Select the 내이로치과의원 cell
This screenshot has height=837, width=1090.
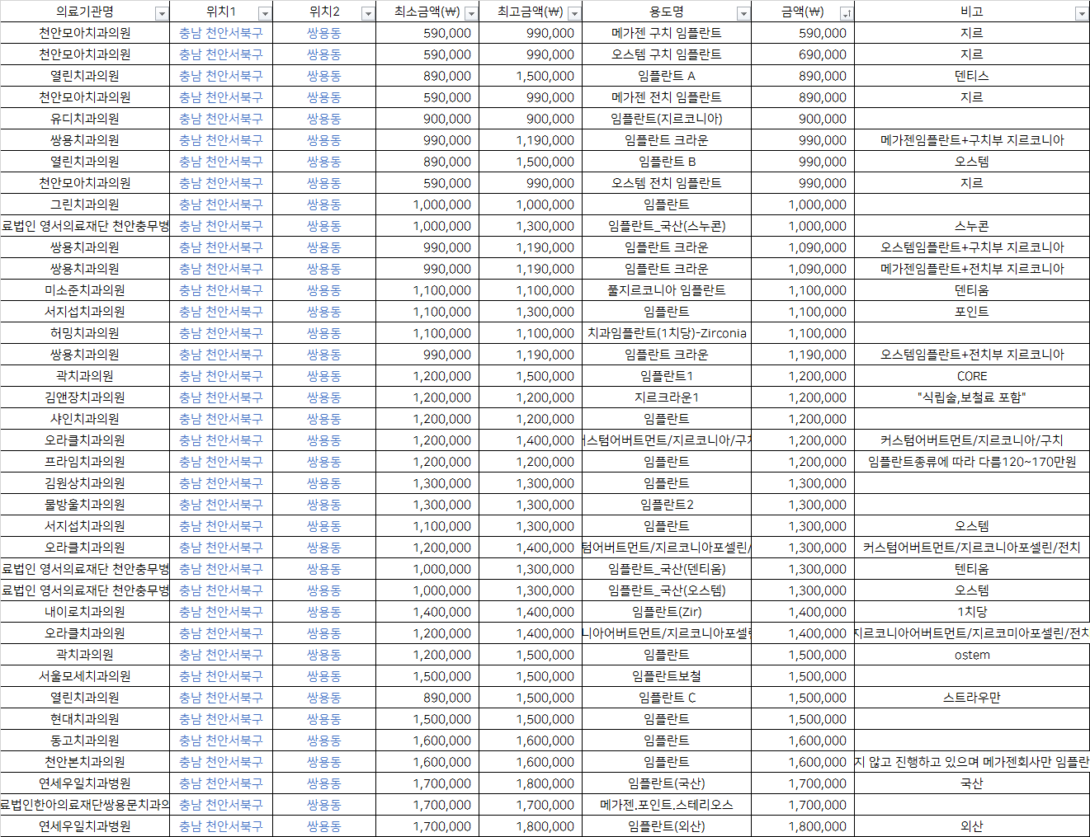[85, 612]
